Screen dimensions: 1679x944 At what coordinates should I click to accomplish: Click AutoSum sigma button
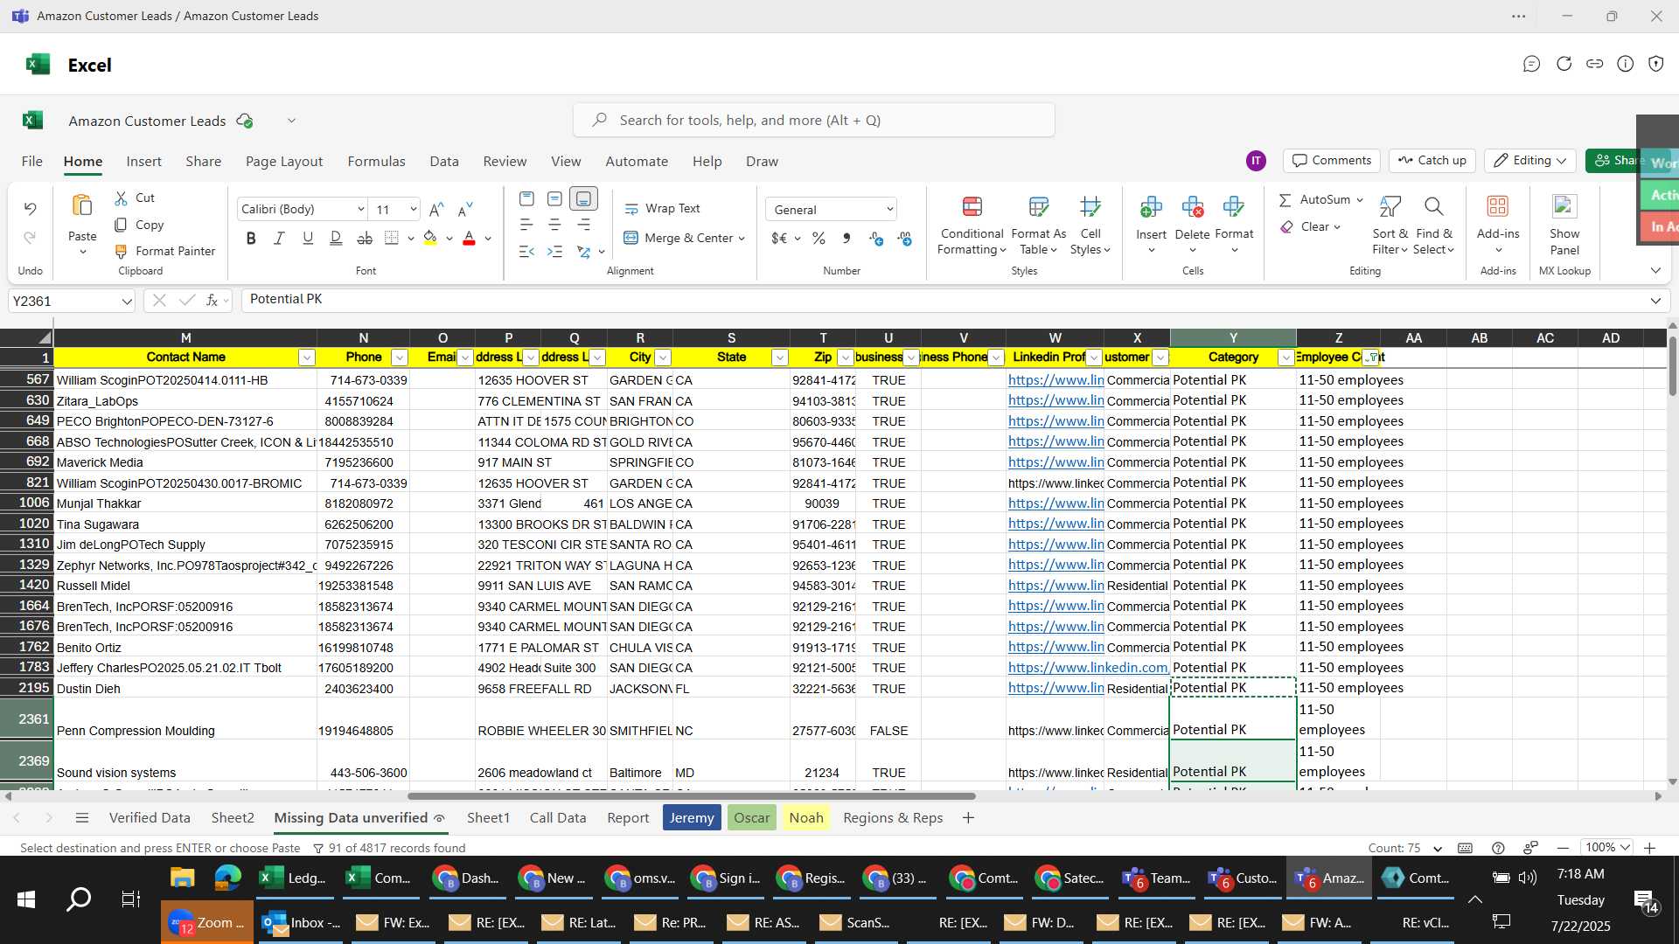[1314, 199]
